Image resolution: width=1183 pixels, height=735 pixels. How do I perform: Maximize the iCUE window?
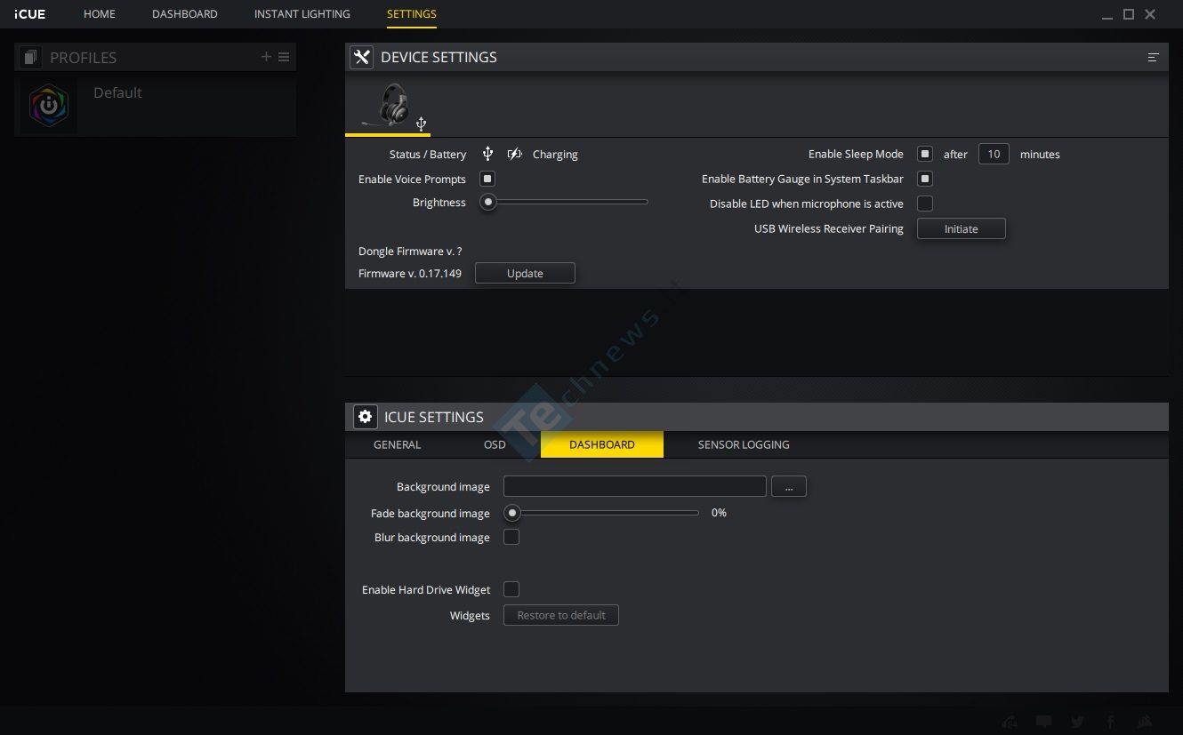click(x=1129, y=14)
